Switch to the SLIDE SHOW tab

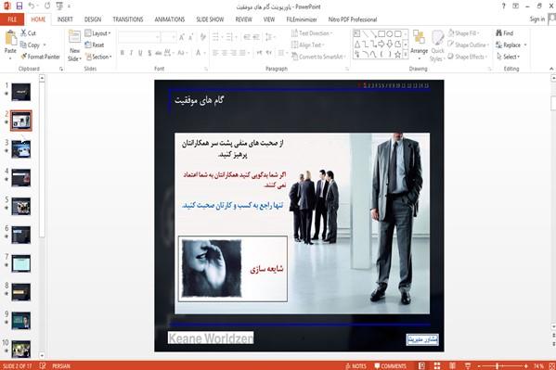tap(210, 19)
